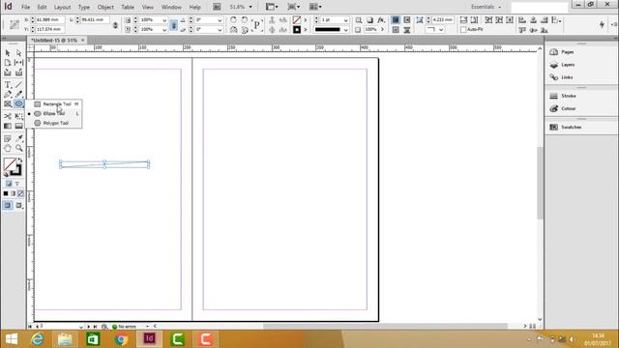Select the Content Collector tool
This screenshot has height=348, width=619.
[8, 72]
